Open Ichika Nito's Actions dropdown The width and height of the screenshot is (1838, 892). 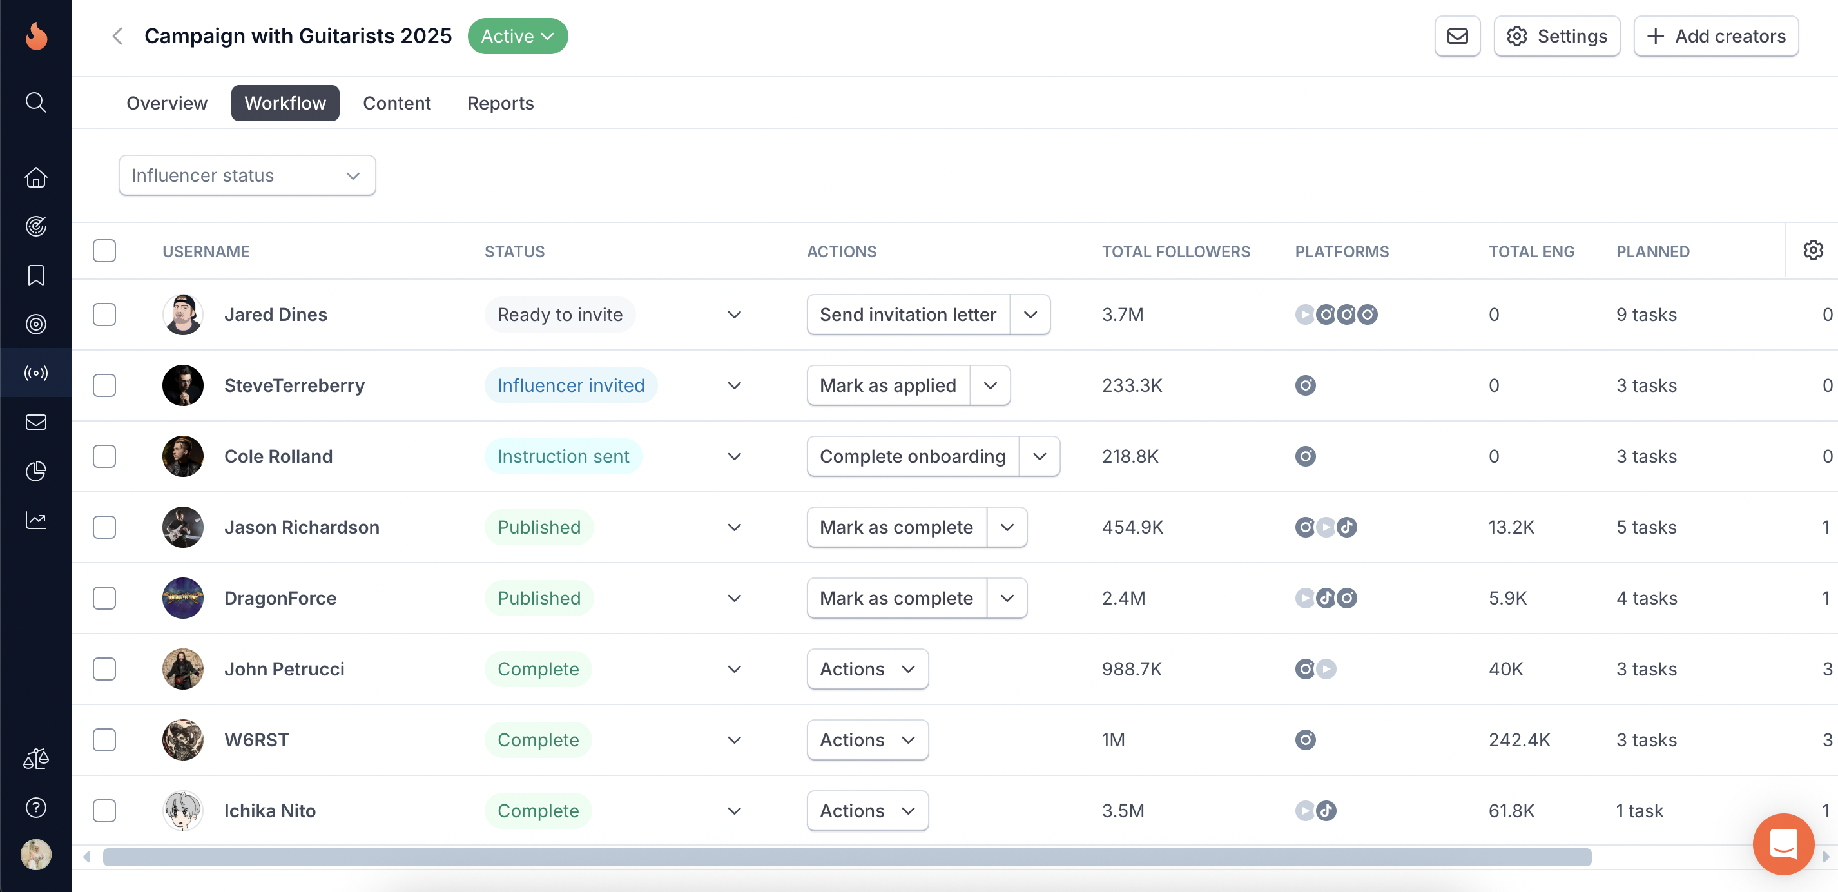(x=867, y=810)
